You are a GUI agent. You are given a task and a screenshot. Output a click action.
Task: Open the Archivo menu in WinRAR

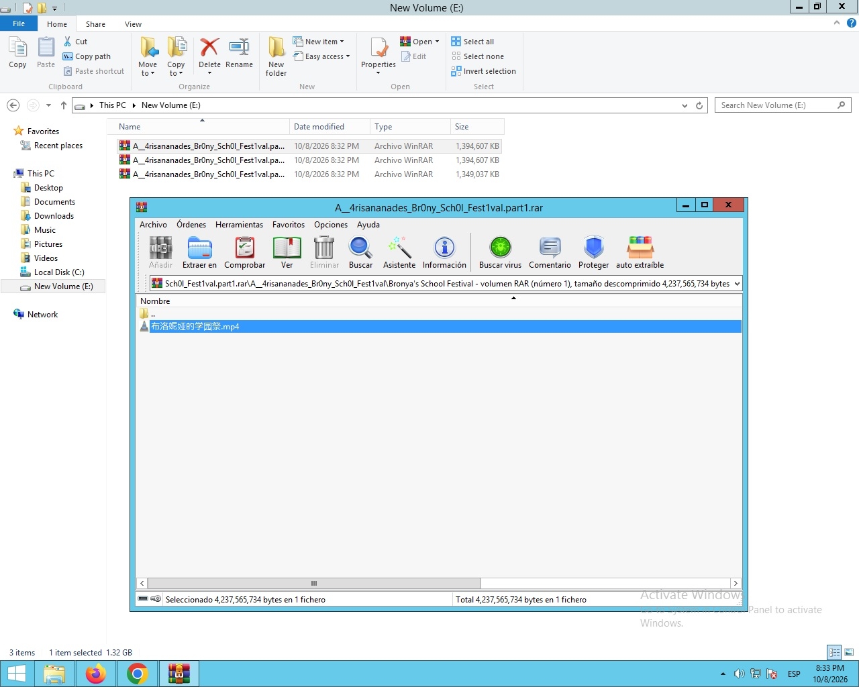[x=153, y=225]
